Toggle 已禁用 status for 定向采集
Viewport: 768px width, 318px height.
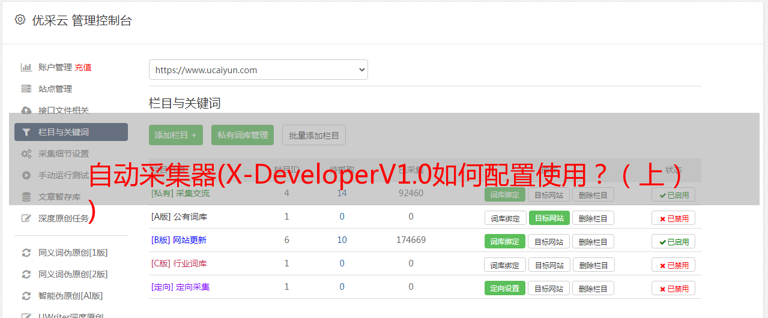point(674,288)
